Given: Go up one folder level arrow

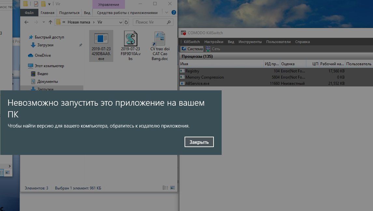Looking at the screenshot, I should pos(50,22).
